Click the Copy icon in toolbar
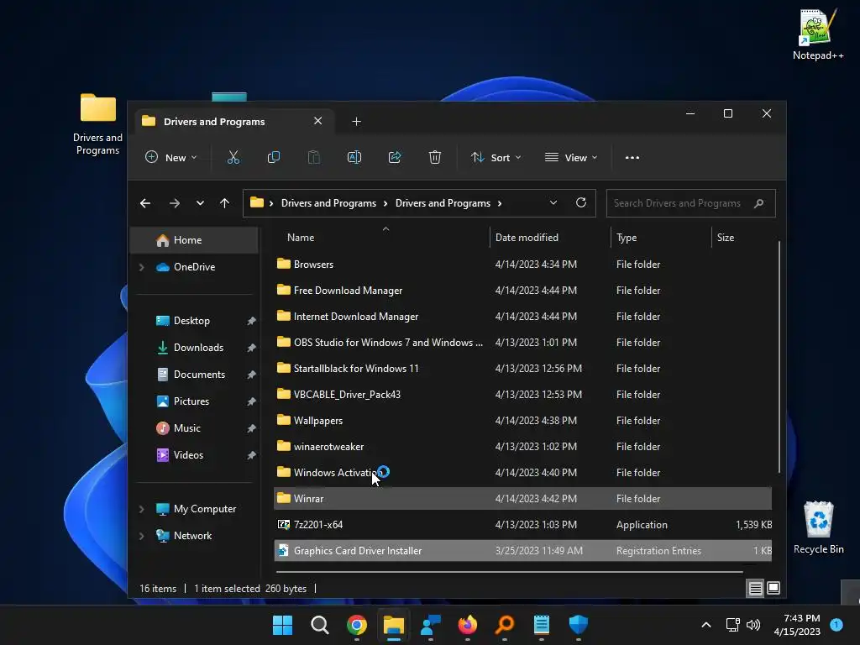Image resolution: width=860 pixels, height=645 pixels. [273, 157]
